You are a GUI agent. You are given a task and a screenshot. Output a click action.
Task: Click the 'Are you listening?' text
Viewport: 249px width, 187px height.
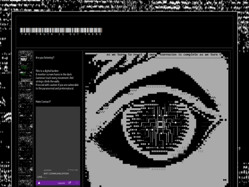pyautogui.click(x=45, y=58)
